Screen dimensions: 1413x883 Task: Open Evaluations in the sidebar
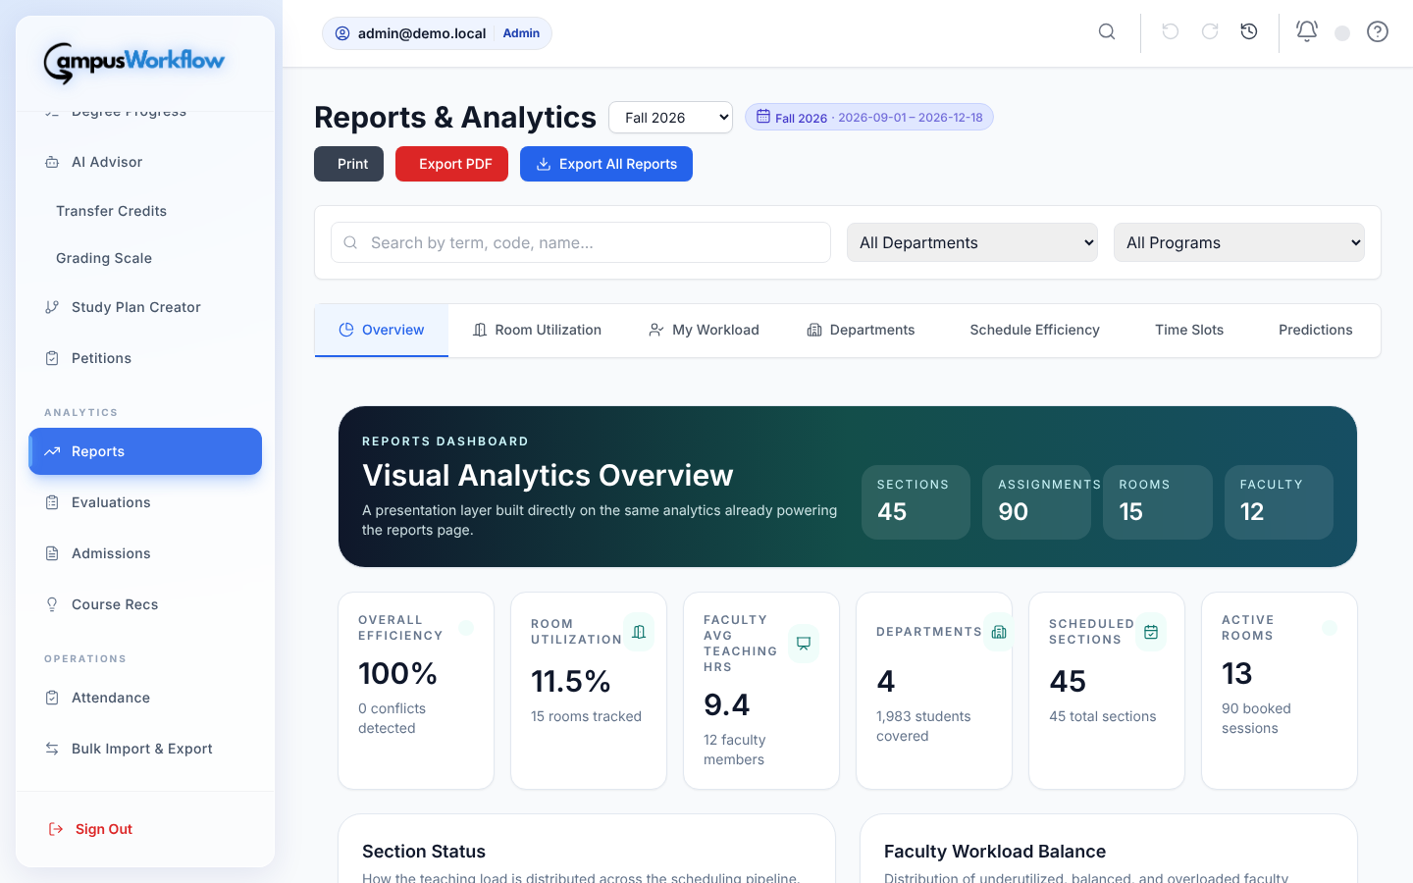145,502
